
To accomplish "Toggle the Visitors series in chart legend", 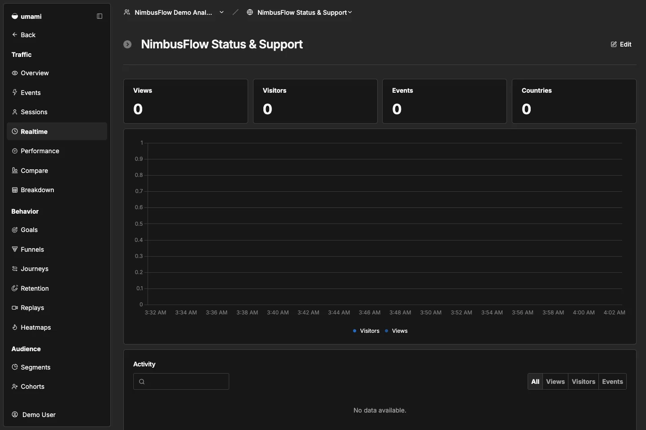I will pyautogui.click(x=366, y=331).
